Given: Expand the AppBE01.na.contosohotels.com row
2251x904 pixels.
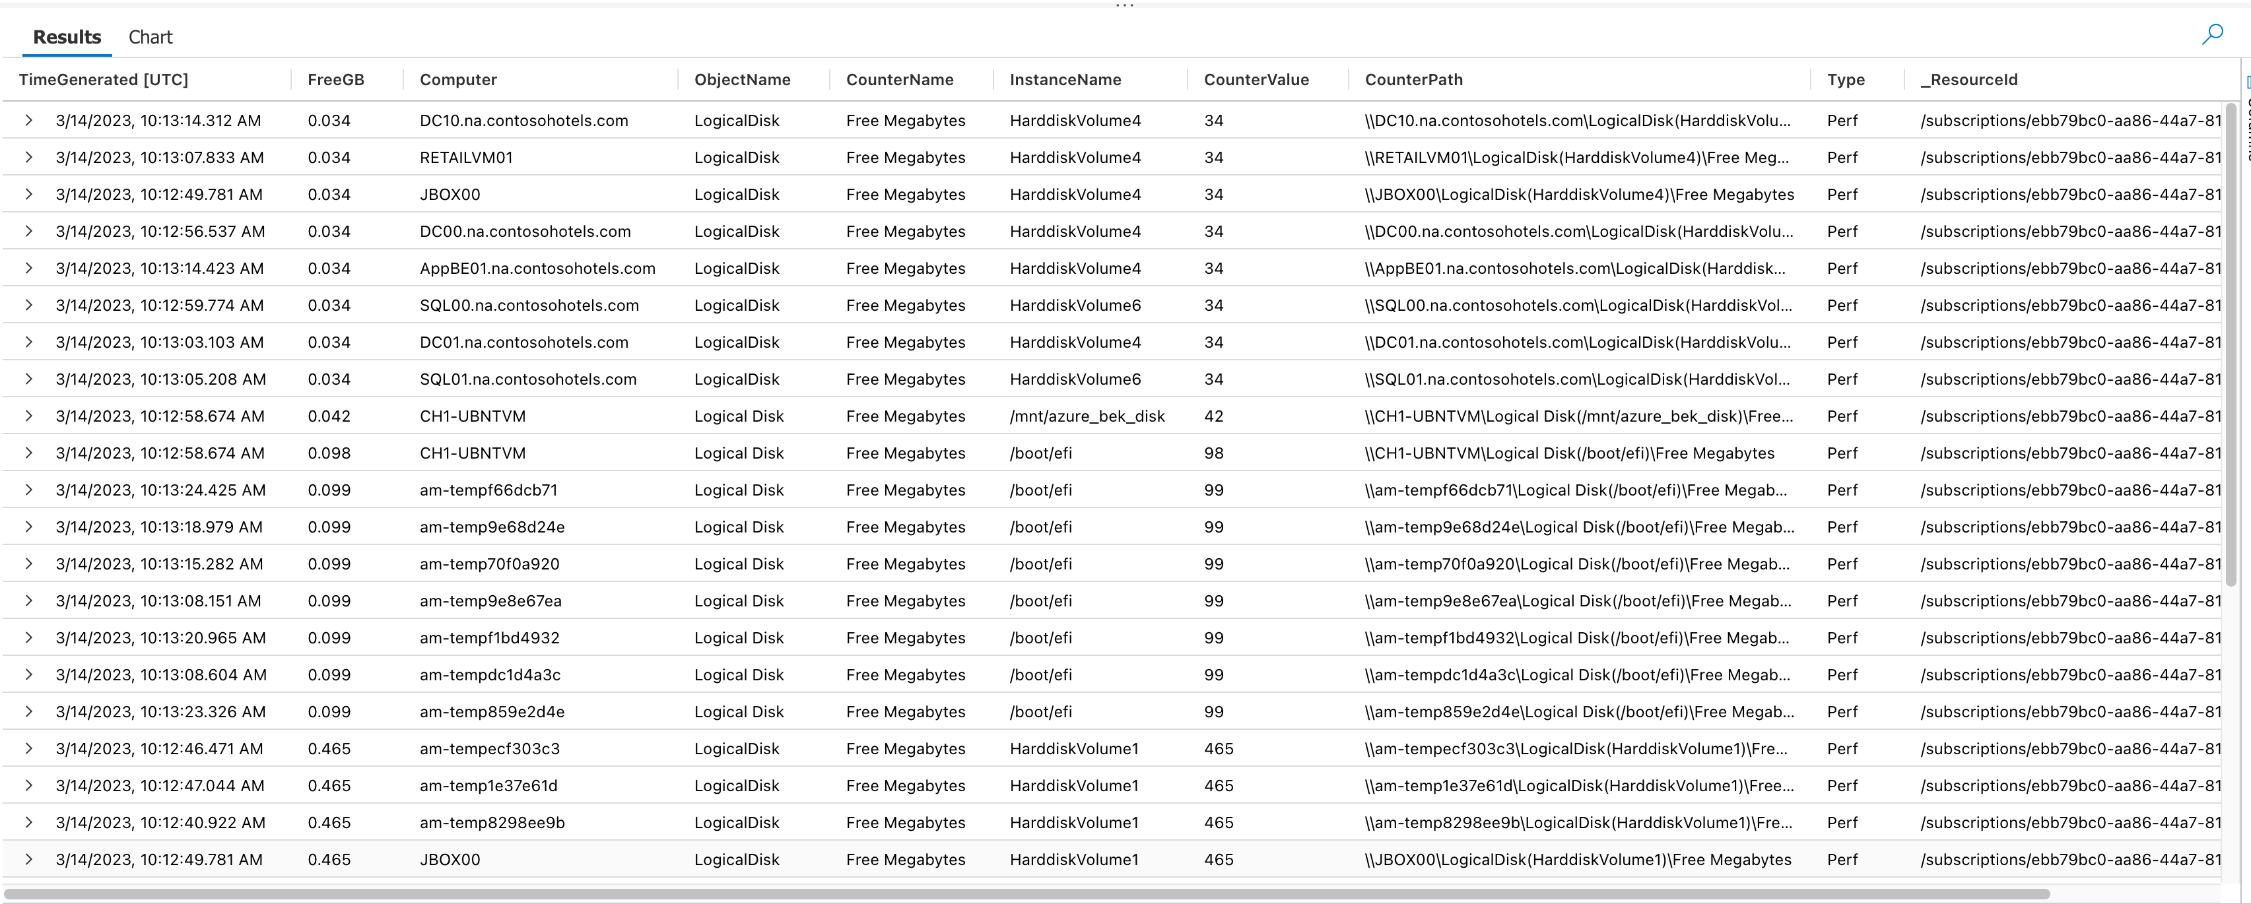Looking at the screenshot, I should coord(29,268).
